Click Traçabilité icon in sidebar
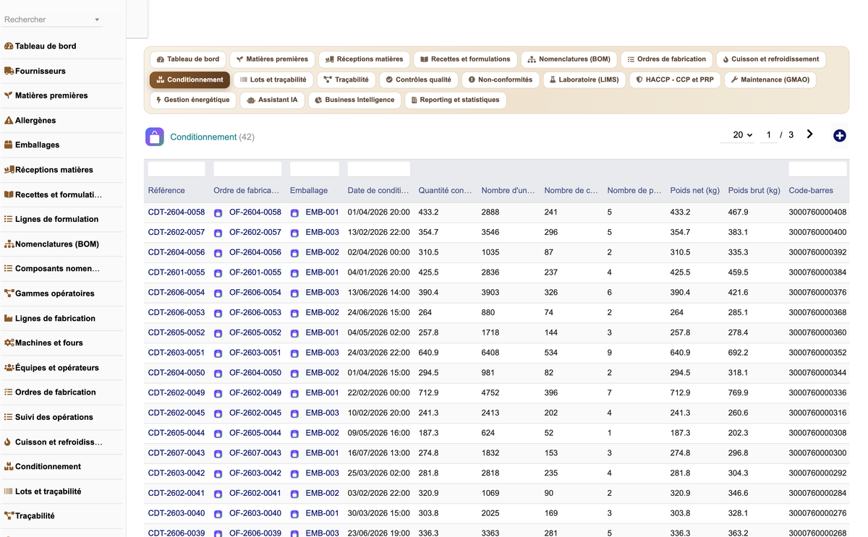868x537 pixels. click(x=9, y=516)
